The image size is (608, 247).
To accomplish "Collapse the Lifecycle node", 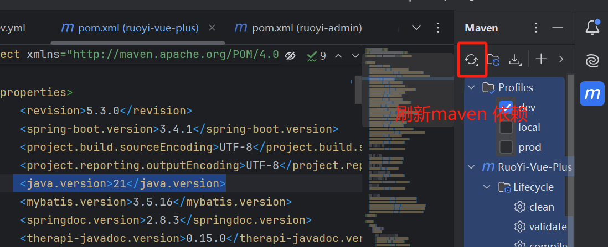I will click(x=487, y=187).
